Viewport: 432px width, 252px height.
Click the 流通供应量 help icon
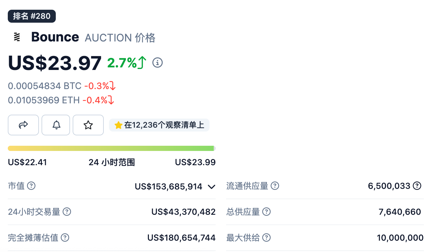point(275,186)
